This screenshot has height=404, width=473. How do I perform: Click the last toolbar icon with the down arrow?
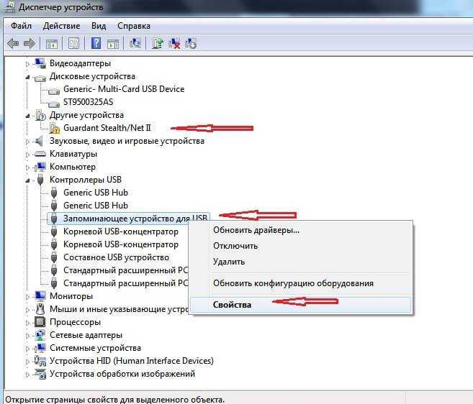tap(191, 43)
